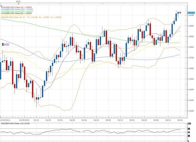This screenshot has width=196, height=142.
Task: Click the 01/05/2012 date axis label
Action: (24, 120)
